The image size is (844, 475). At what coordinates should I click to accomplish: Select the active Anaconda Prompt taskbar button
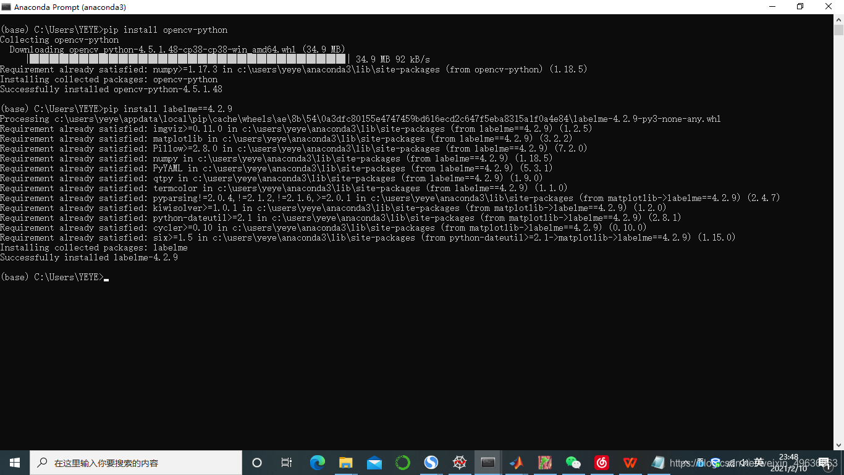[487, 463]
